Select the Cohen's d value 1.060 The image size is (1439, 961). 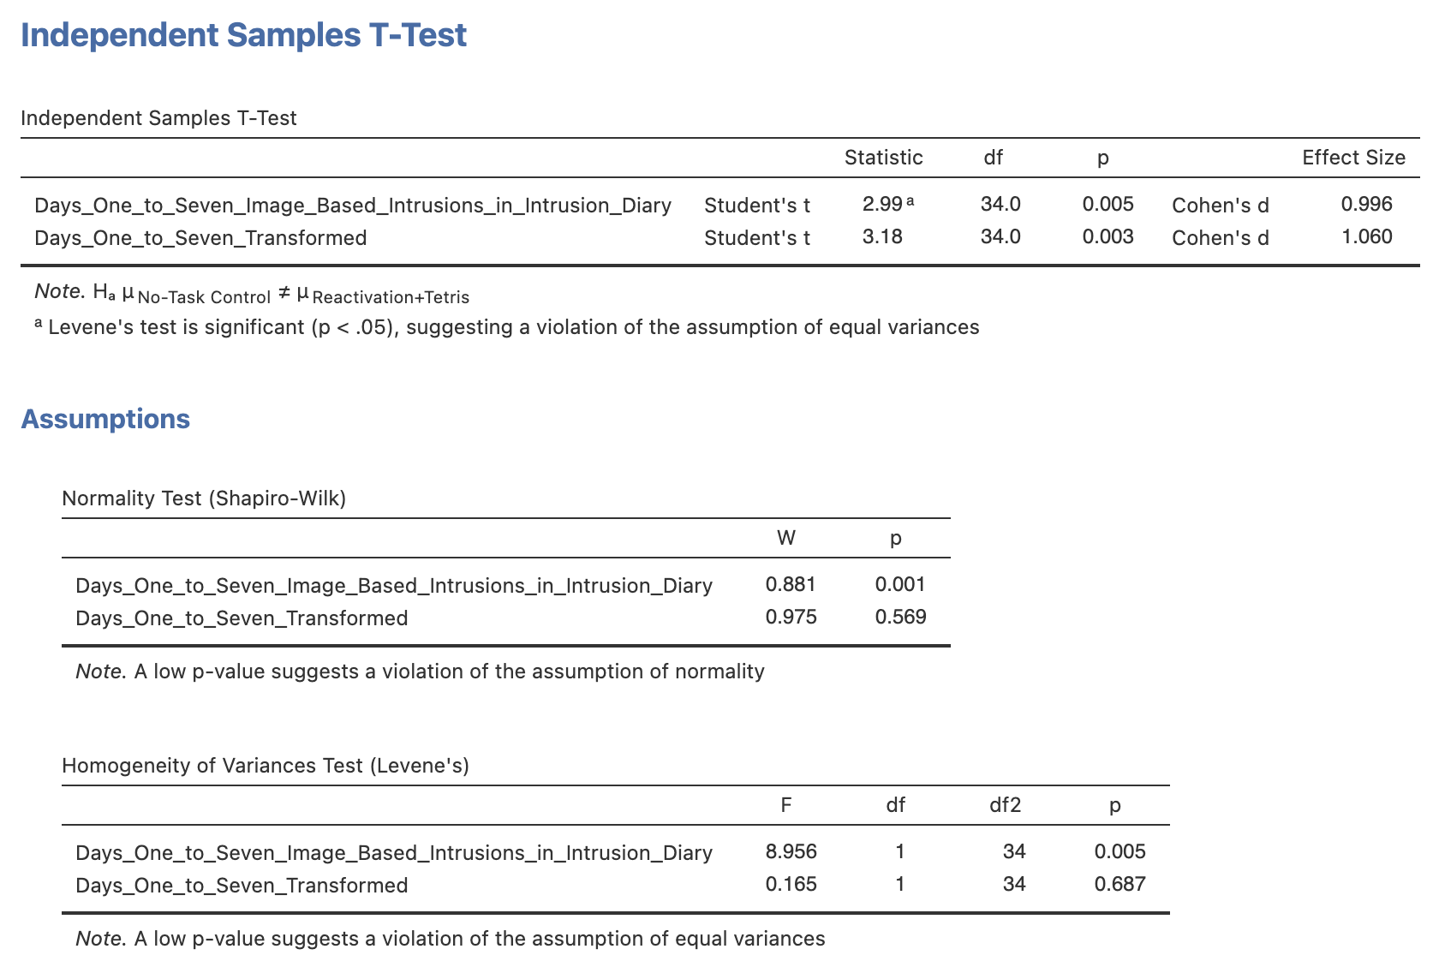point(1367,236)
